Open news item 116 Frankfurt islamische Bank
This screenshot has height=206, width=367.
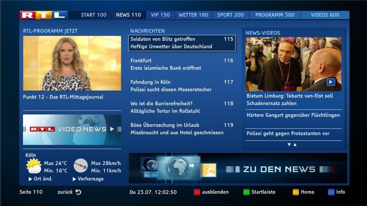pos(182,64)
